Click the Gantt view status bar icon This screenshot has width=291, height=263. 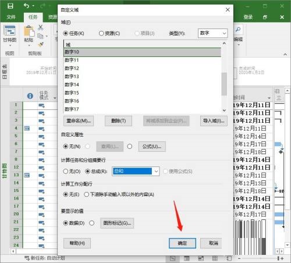click(x=172, y=258)
